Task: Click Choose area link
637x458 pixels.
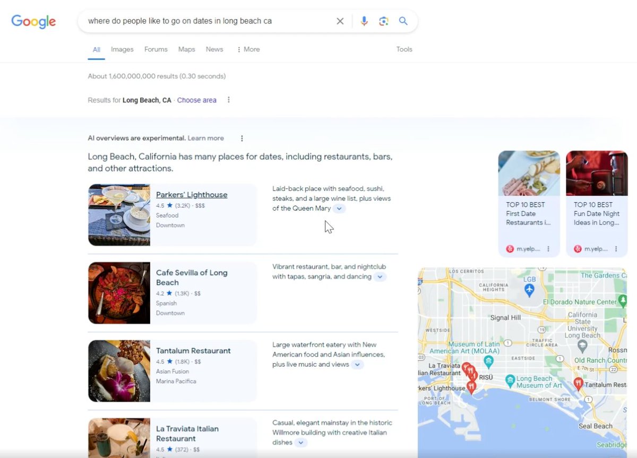Action: coord(197,100)
